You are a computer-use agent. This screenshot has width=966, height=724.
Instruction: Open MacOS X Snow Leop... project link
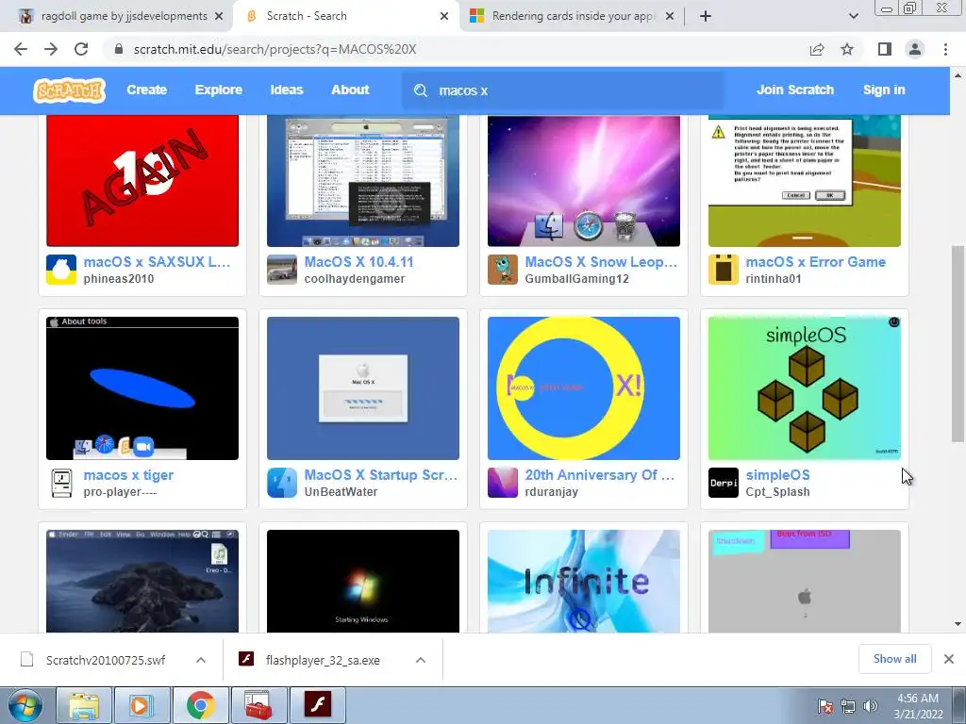pyautogui.click(x=601, y=262)
